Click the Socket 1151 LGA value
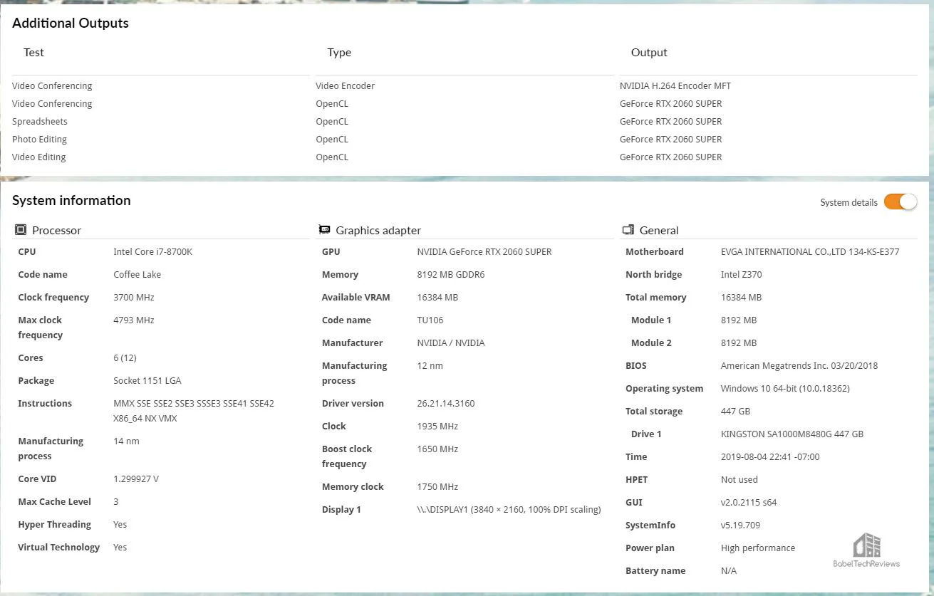Image resolution: width=934 pixels, height=596 pixels. click(x=147, y=380)
